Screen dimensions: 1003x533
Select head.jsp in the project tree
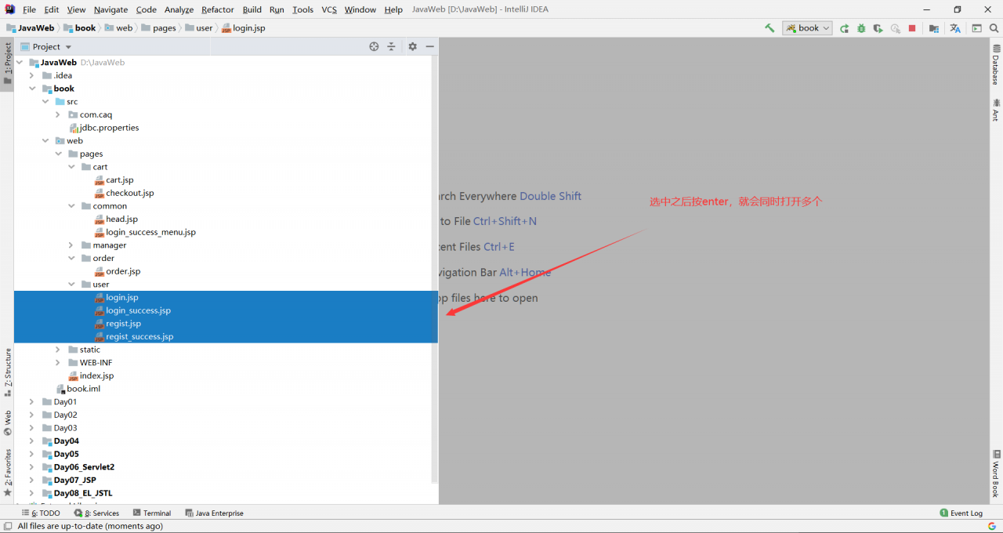tap(116, 219)
